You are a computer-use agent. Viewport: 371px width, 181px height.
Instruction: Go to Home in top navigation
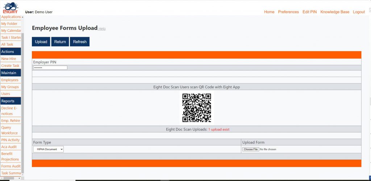coord(269,12)
